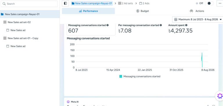Viewport: 223px width, 106px height.
Task: Click the ads window icon in breadcrumb
Action: point(141,3)
